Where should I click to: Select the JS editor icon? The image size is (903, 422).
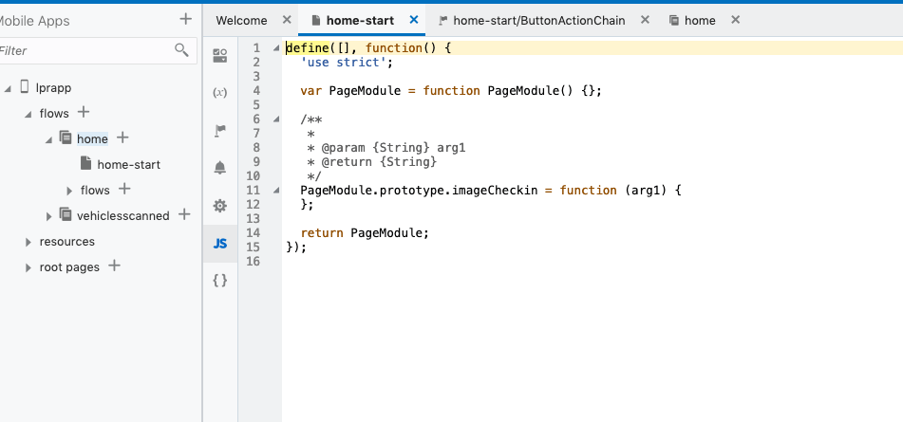pos(219,244)
